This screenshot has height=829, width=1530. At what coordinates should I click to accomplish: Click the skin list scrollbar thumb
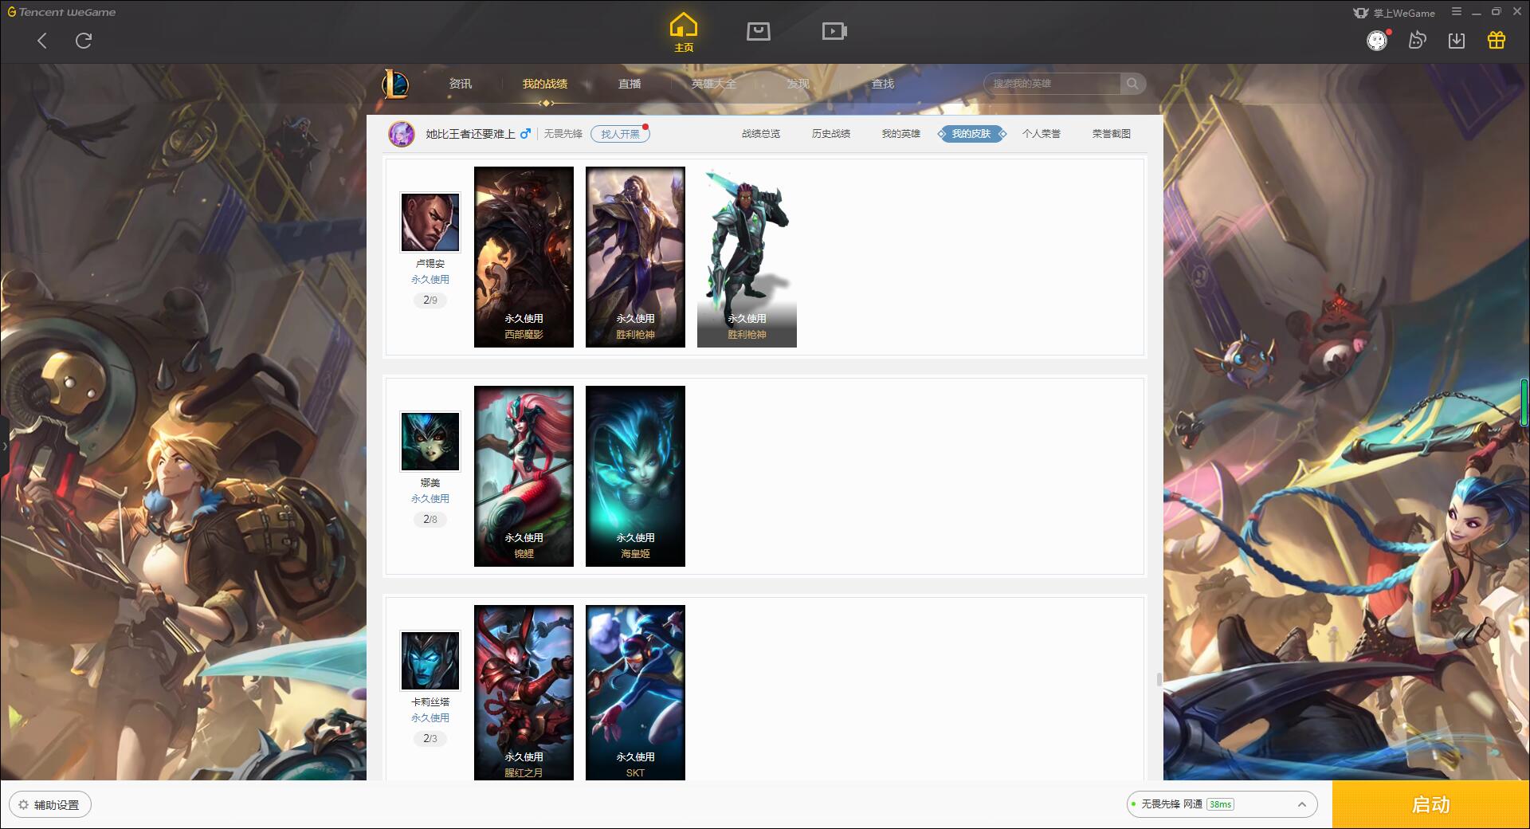(1159, 679)
